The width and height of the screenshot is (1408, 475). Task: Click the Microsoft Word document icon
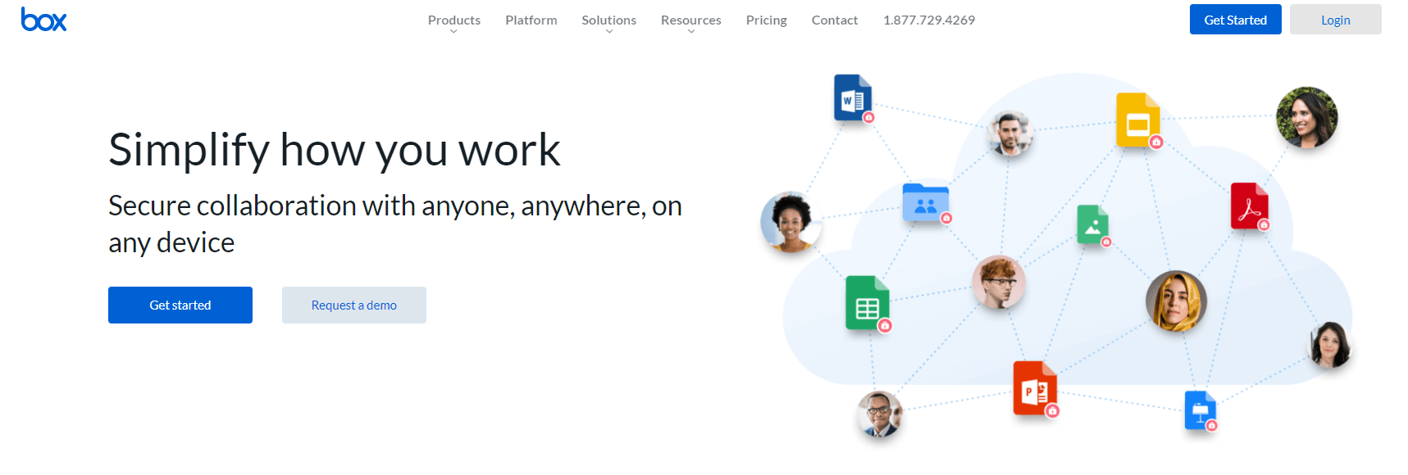click(852, 98)
